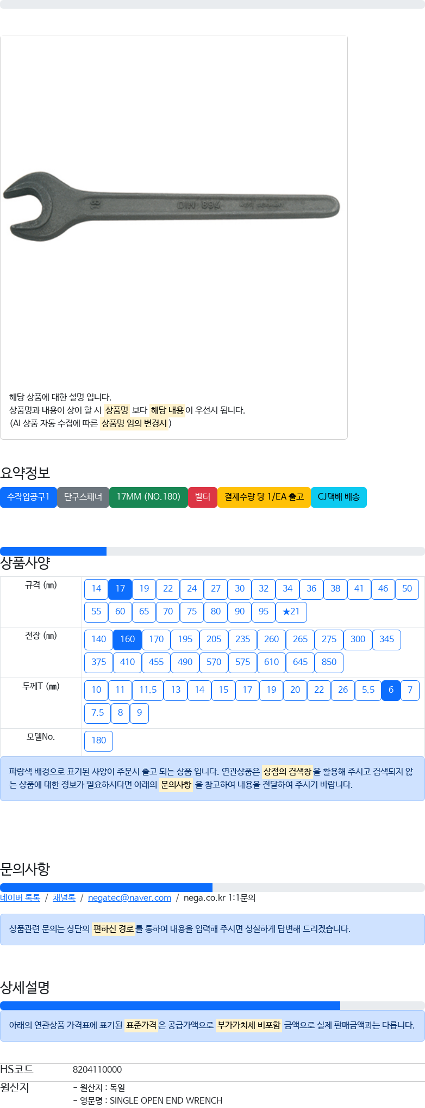Select thickness 5.5 option
The height and width of the screenshot is (1108, 425).
click(x=368, y=690)
